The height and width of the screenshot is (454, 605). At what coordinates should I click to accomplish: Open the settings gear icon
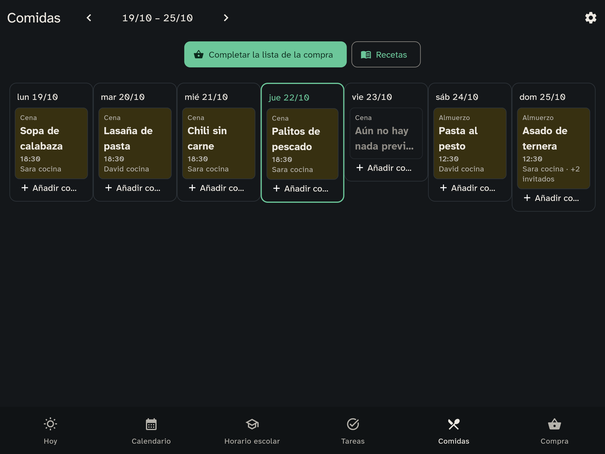(591, 18)
